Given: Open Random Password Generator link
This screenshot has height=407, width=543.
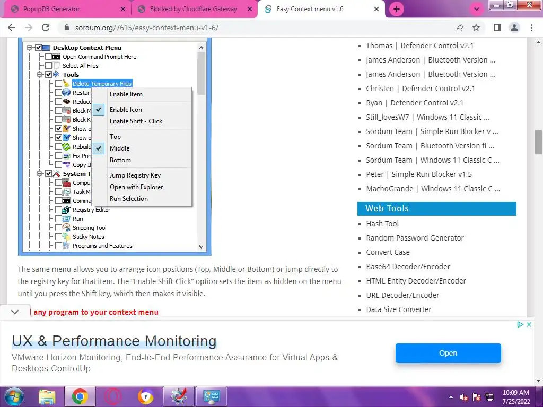Looking at the screenshot, I should (x=415, y=238).
